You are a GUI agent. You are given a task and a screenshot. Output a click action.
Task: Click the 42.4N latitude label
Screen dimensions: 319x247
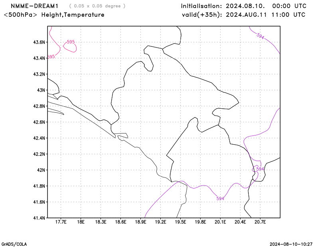[39, 138]
